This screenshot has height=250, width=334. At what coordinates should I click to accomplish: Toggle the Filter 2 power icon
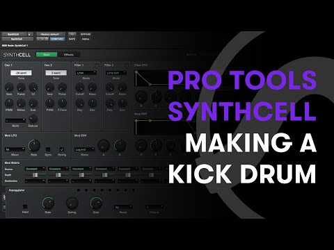127,65
